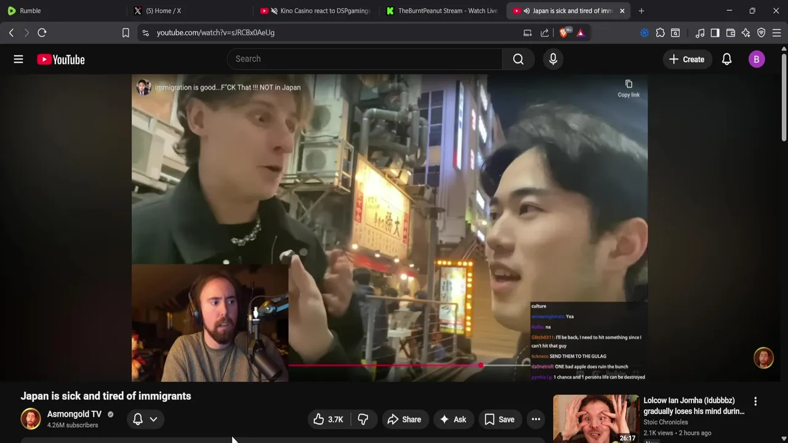Click the embedded video title text overlay

click(228, 87)
